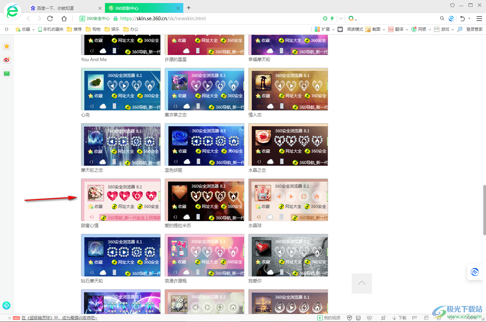Open 我的视频 in status bar

pyautogui.click(x=329, y=318)
